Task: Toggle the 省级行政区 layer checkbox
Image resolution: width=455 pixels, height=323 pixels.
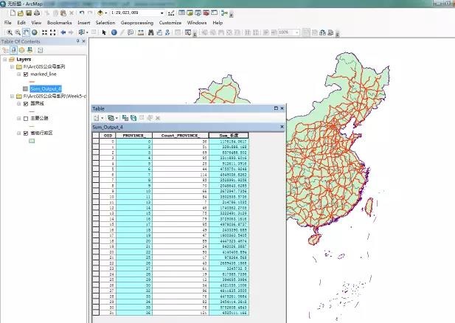Action: pos(26,133)
